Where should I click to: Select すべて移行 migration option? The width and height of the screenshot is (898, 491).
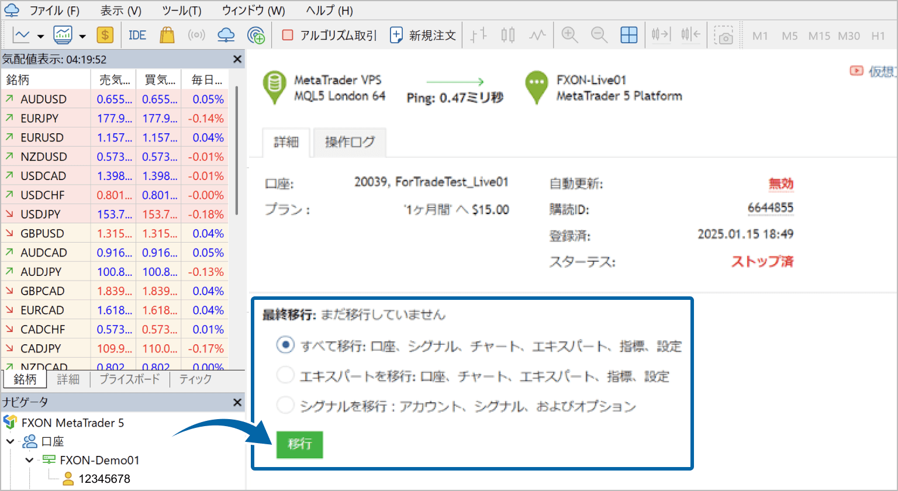(x=285, y=345)
